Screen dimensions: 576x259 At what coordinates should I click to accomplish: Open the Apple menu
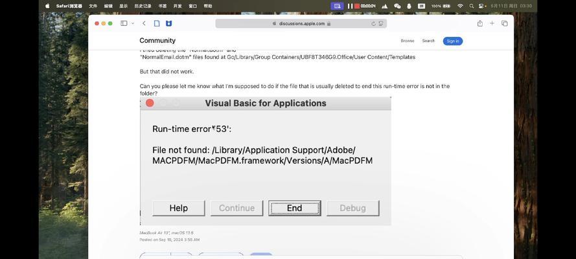click(47, 6)
